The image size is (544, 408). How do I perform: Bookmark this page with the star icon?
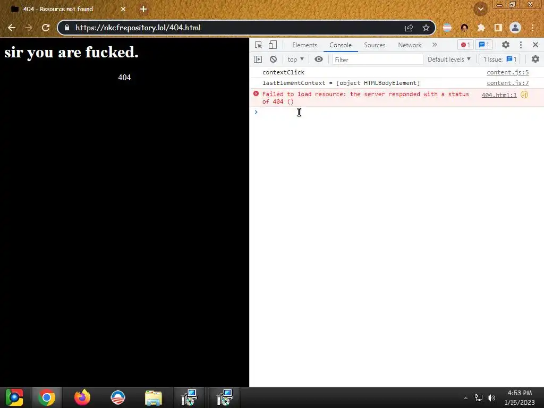[426, 28]
